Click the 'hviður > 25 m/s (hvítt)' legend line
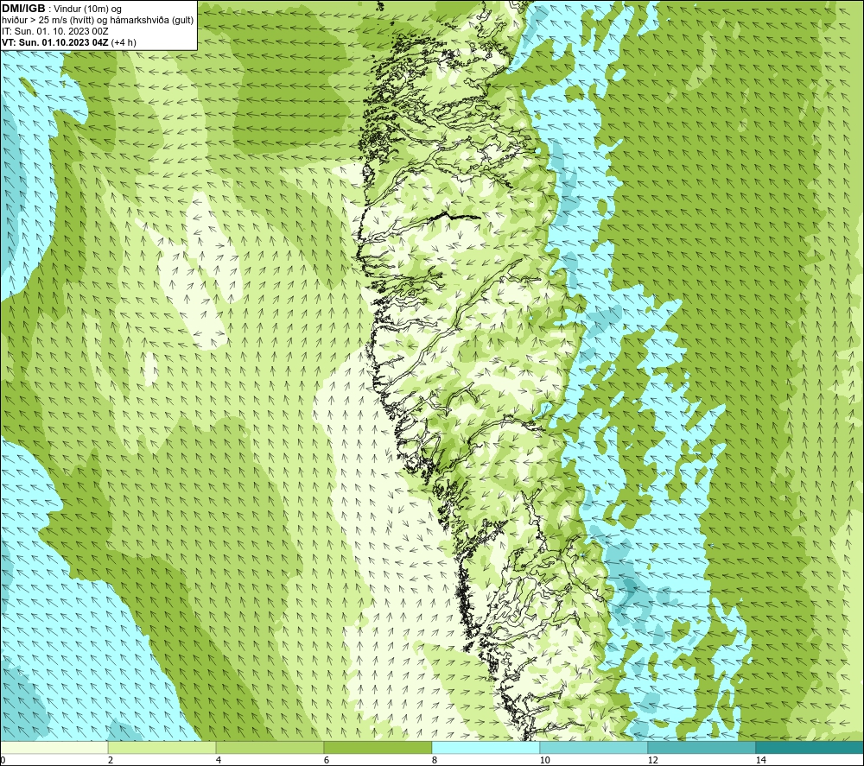 point(98,21)
